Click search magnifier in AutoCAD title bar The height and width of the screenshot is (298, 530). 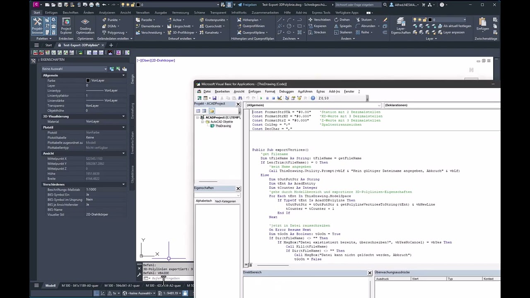[385, 5]
